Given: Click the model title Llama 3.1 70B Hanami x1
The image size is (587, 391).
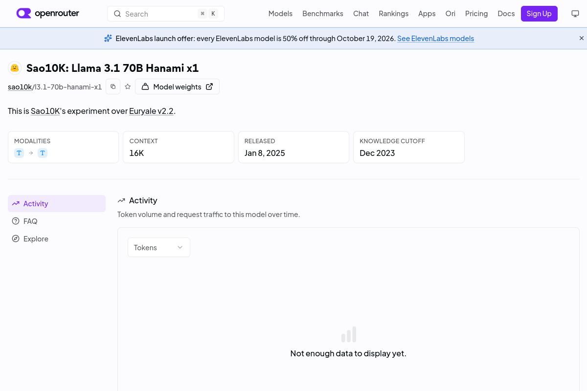Looking at the screenshot, I should [x=113, y=68].
